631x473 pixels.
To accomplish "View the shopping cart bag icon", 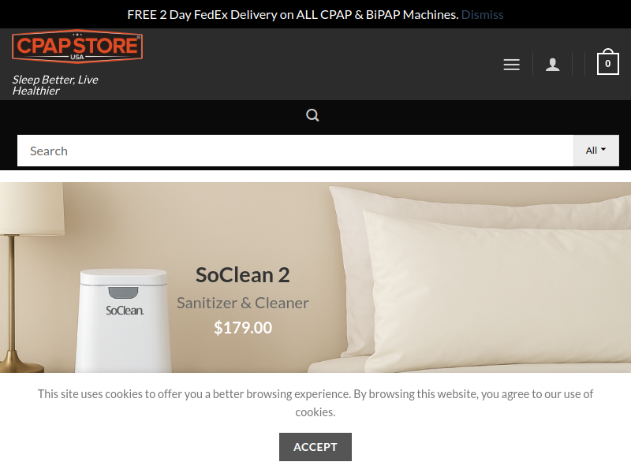I will pos(607,61).
